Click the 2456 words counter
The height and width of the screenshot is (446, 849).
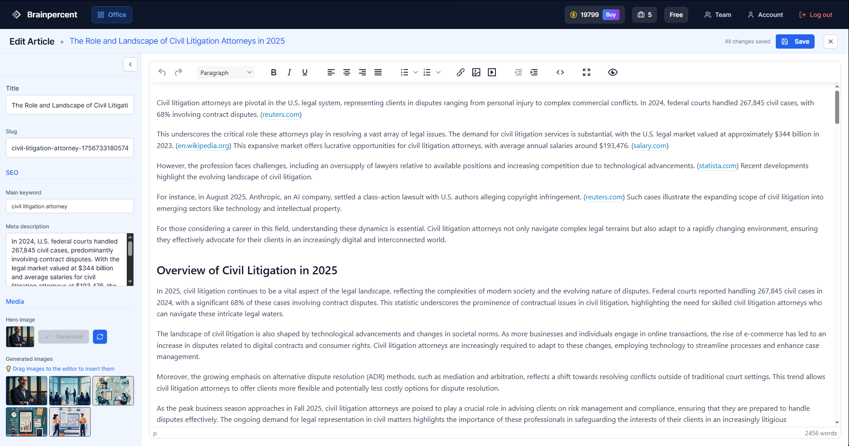(x=820, y=433)
